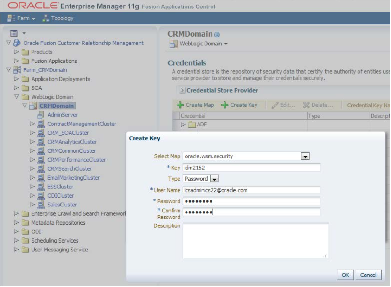Expand the Fusion Applications folder
Screen dimensions: 391x287
[16, 61]
